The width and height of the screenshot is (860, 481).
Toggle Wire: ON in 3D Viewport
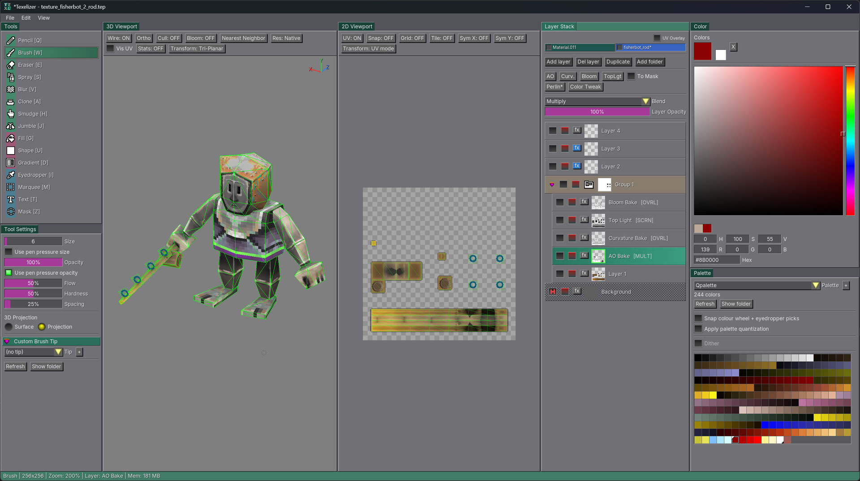118,38
